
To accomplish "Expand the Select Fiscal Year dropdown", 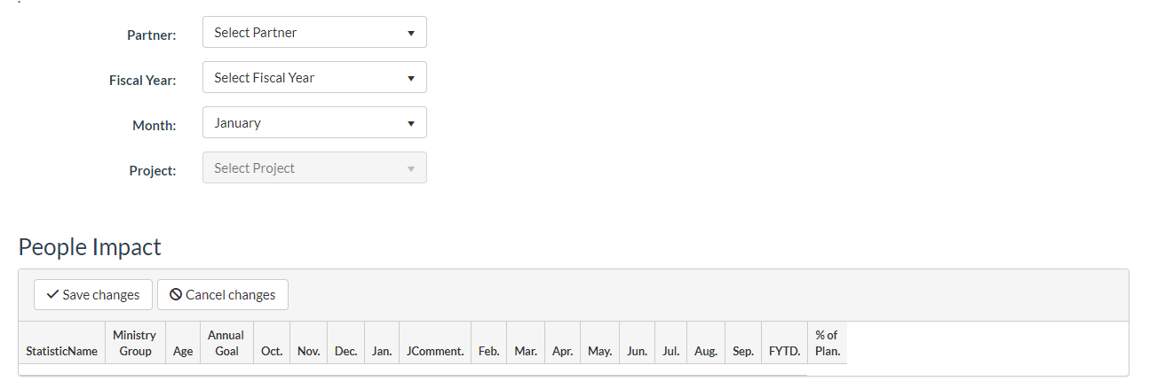I will 314,78.
